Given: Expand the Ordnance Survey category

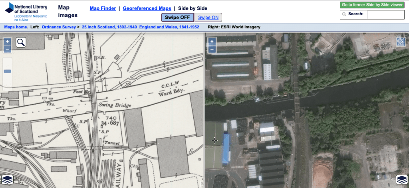Looking at the screenshot, I should click(58, 27).
